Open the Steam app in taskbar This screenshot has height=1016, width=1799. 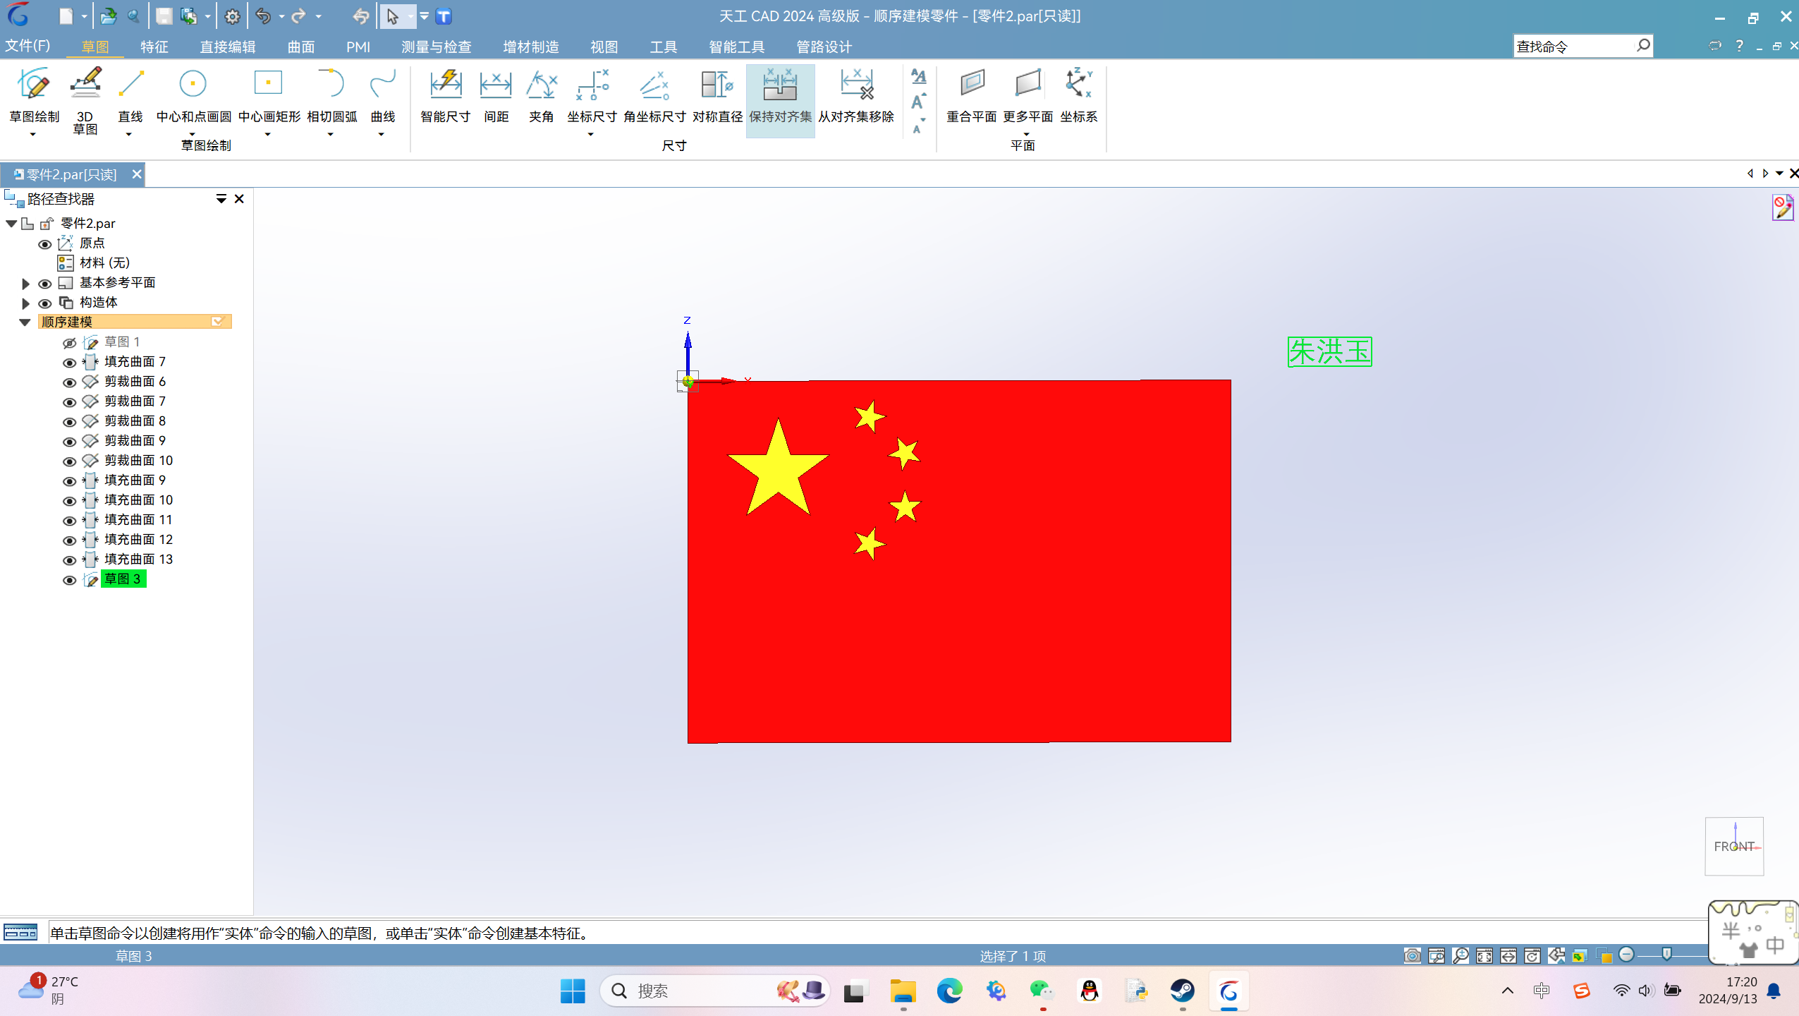pyautogui.click(x=1182, y=991)
